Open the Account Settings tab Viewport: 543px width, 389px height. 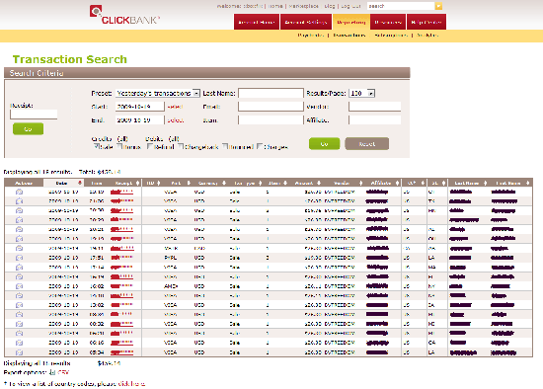tap(306, 22)
